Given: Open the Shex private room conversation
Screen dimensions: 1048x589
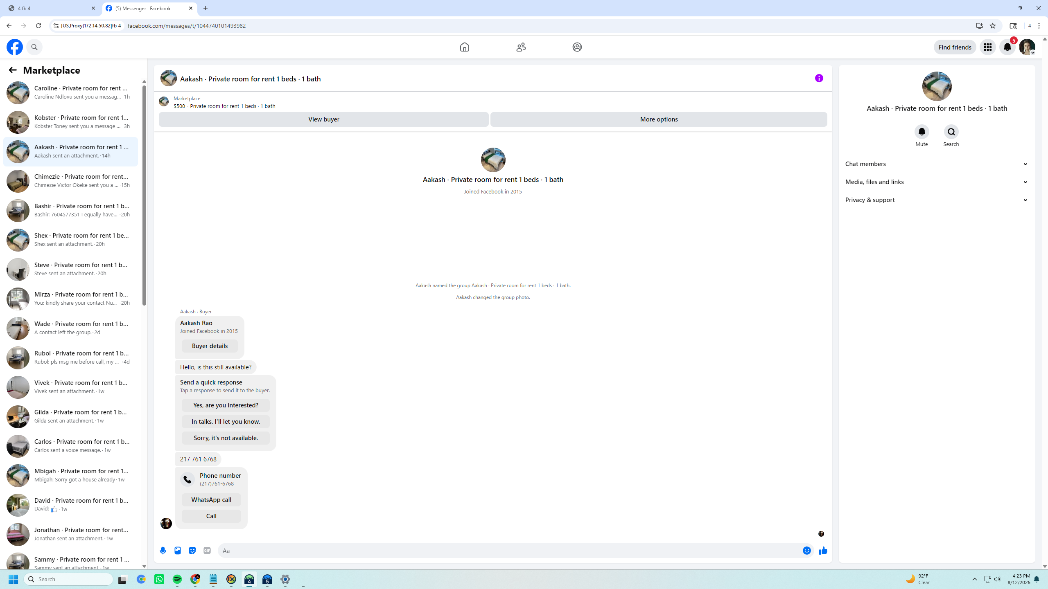Looking at the screenshot, I should [x=70, y=240].
